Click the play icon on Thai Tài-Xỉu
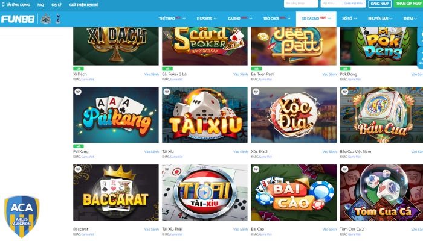 [205, 193]
